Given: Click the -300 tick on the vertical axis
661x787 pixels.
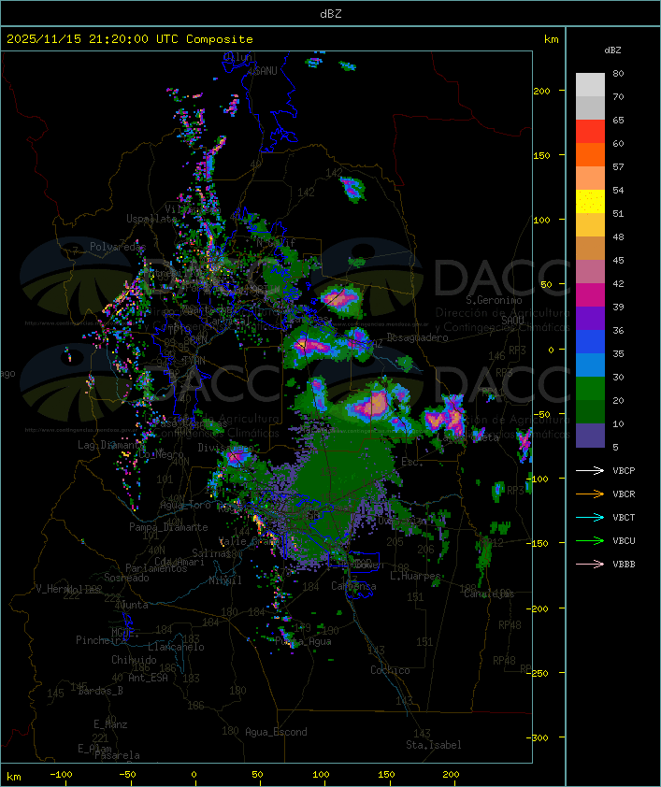Looking at the screenshot, I should (539, 737).
